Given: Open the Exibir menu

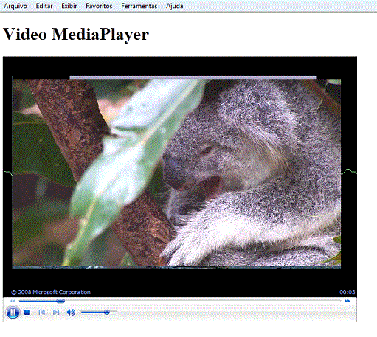Looking at the screenshot, I should coord(69,6).
